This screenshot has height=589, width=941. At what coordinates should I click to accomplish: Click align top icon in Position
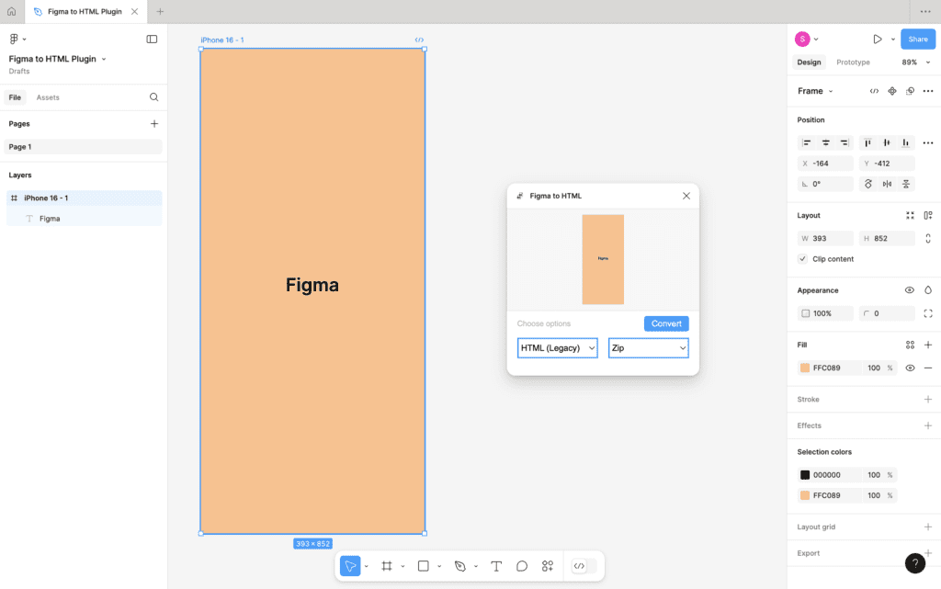click(867, 142)
